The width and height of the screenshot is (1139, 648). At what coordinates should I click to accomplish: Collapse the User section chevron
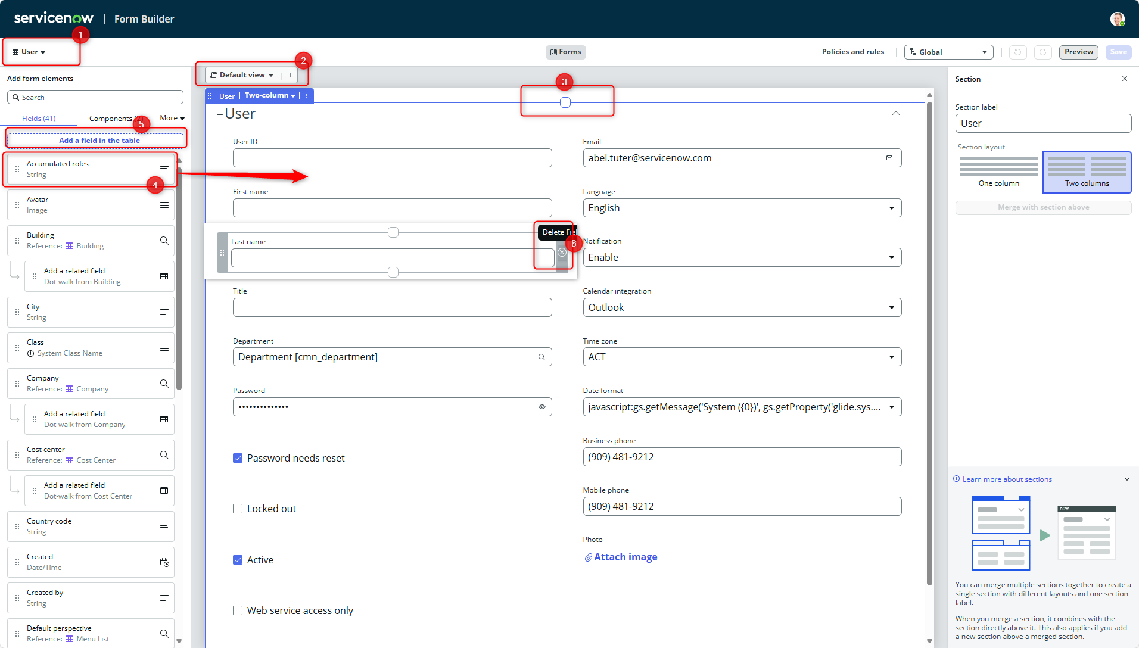click(895, 113)
